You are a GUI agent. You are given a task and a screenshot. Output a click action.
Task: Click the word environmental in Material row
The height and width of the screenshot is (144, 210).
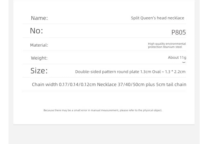tap(176, 44)
